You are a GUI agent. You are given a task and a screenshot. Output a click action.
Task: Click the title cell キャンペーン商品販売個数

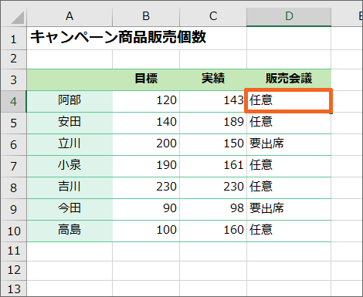coord(118,38)
